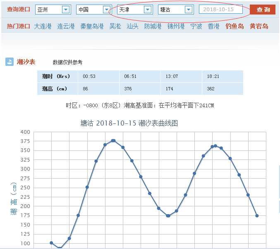
Task: Open the 香港 hot port link
Action: pos(213,26)
